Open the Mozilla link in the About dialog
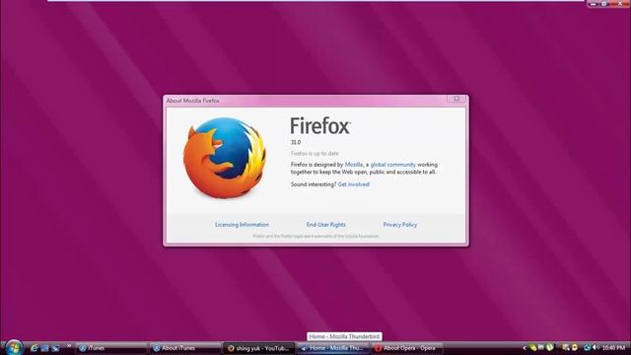Image resolution: width=631 pixels, height=355 pixels. click(x=353, y=165)
